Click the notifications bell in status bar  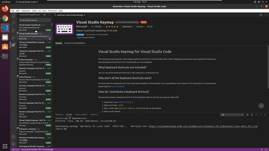tap(266, 149)
